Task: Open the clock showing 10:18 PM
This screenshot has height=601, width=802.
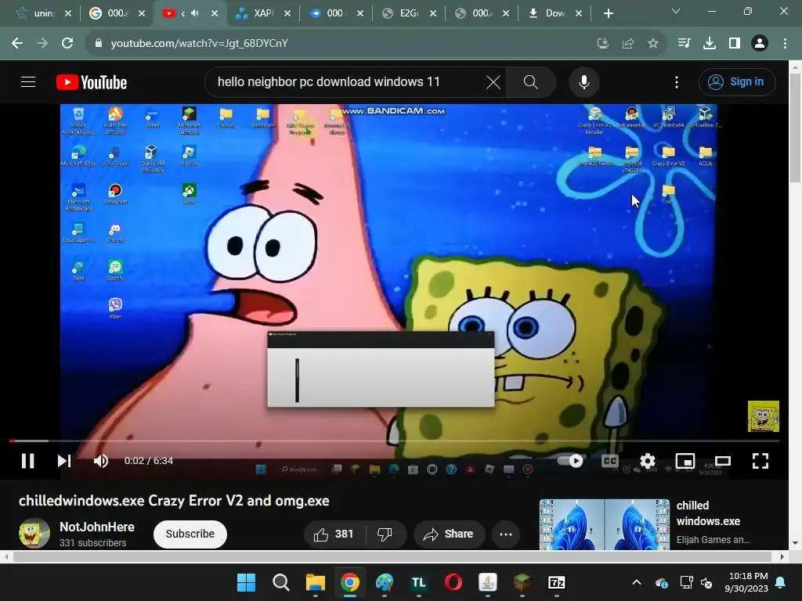Action: tap(746, 582)
